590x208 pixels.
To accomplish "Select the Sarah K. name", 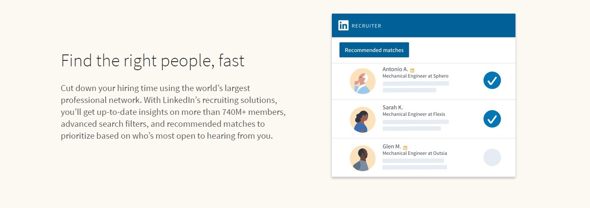I will (393, 108).
